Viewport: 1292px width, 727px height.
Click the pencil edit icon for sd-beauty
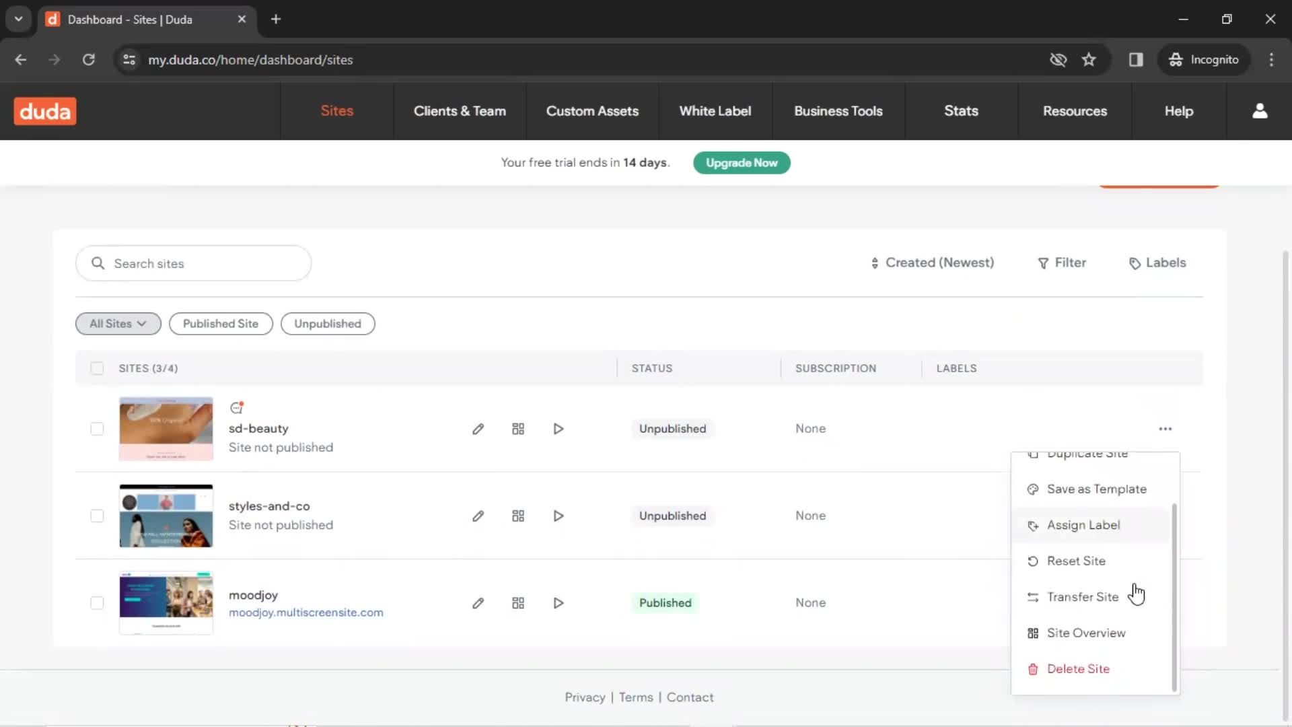point(478,429)
